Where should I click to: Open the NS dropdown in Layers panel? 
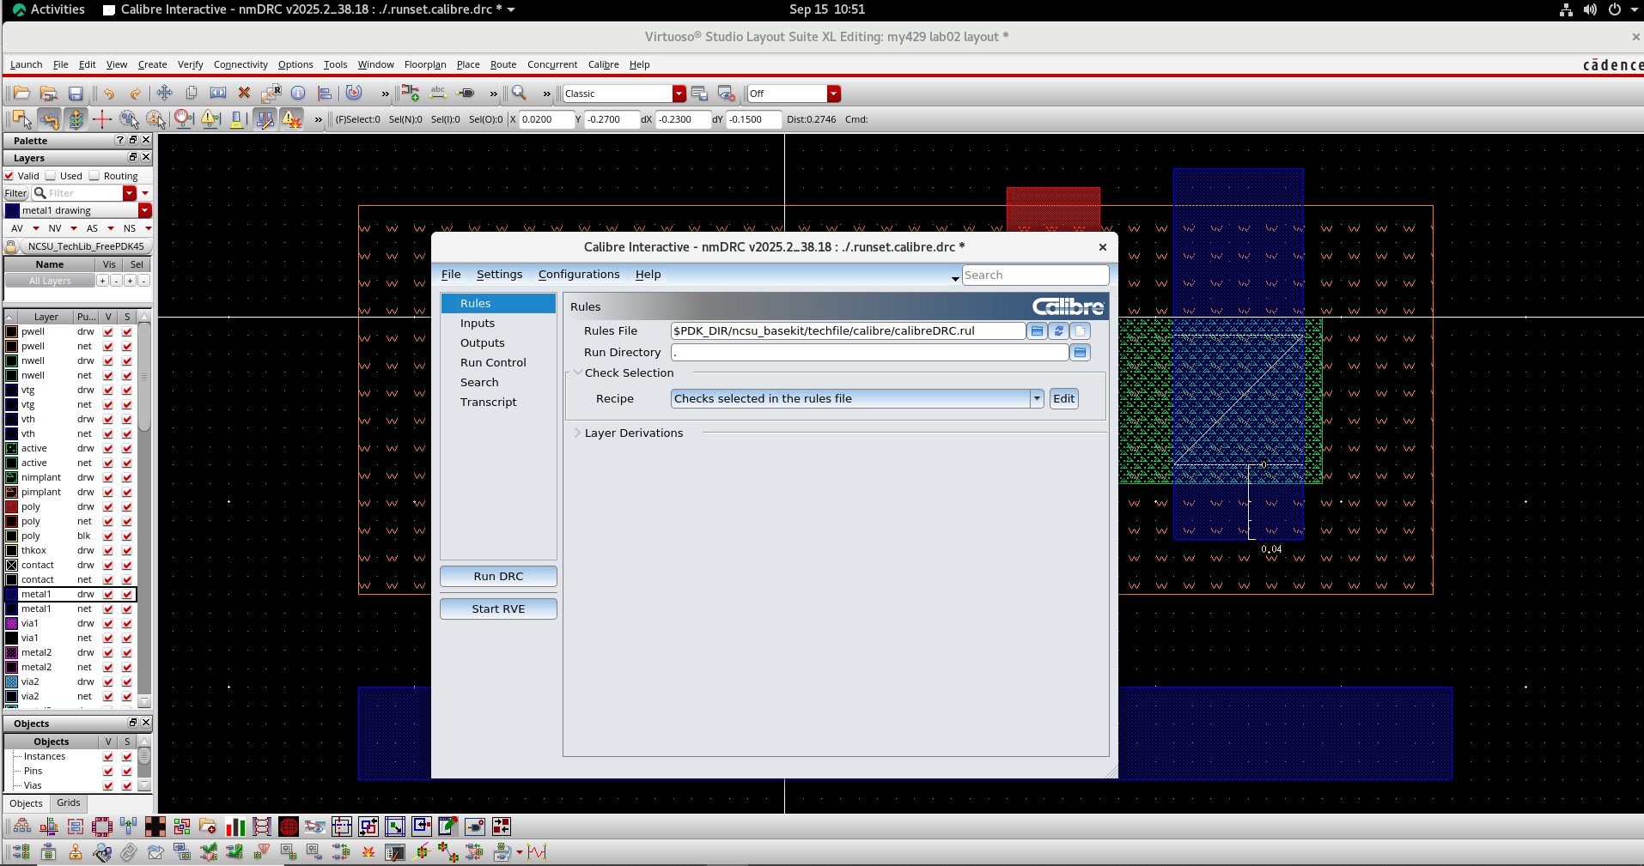tap(148, 228)
